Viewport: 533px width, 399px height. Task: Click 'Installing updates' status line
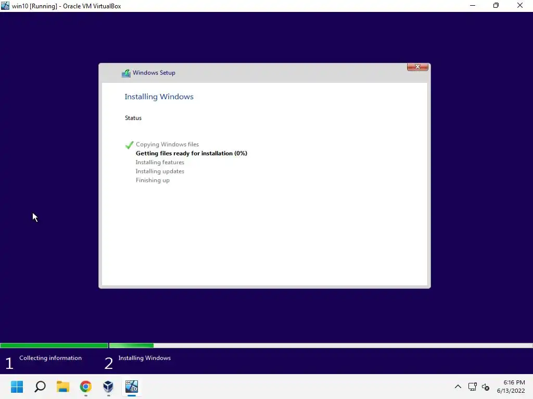click(x=160, y=171)
